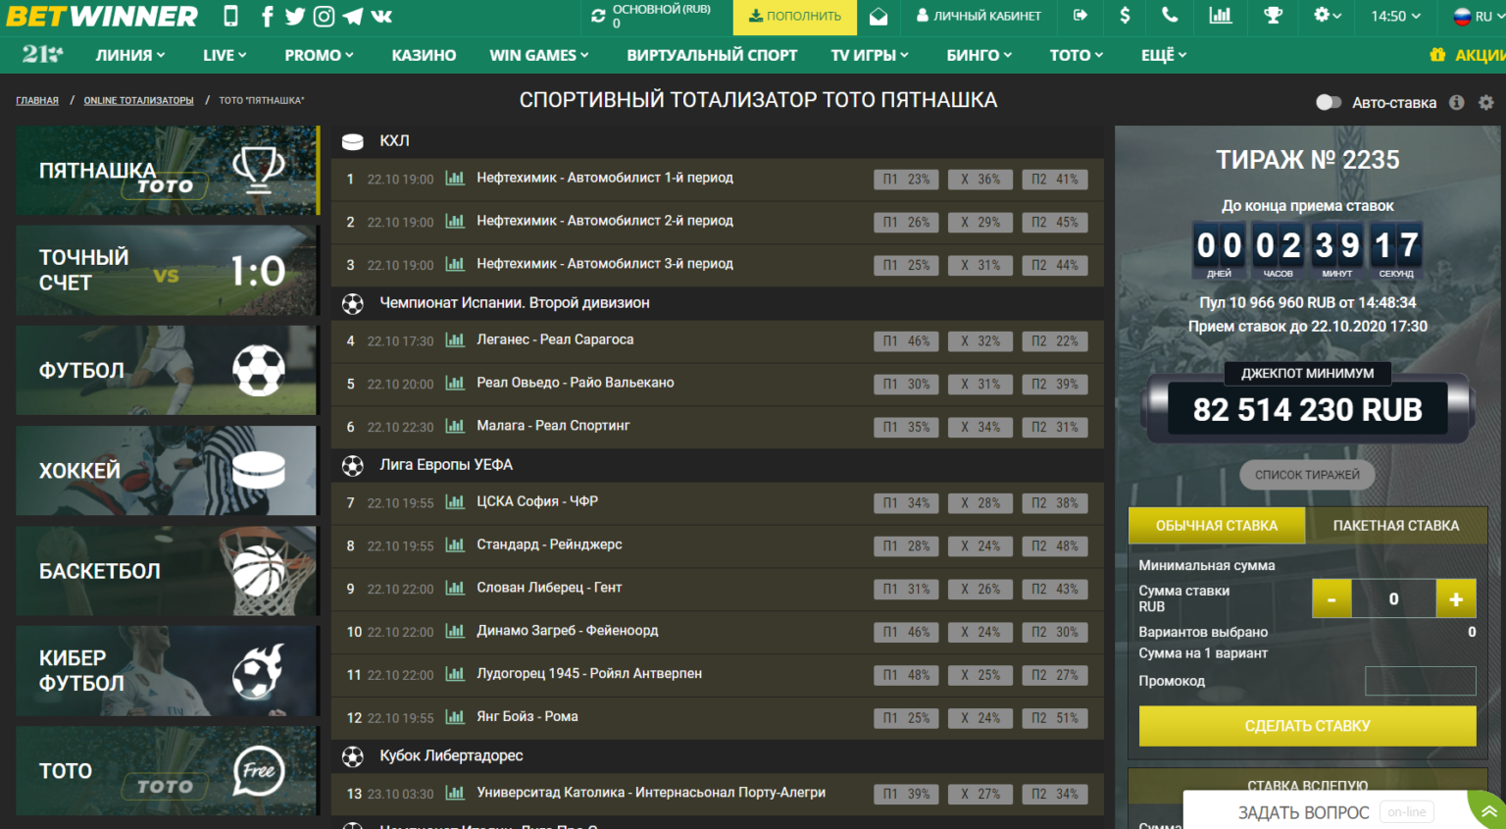
Task: Open the Twitter bird icon
Action: 295,16
